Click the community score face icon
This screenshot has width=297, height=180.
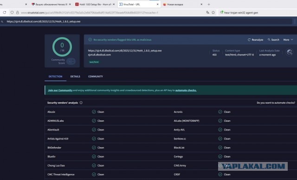71,62
